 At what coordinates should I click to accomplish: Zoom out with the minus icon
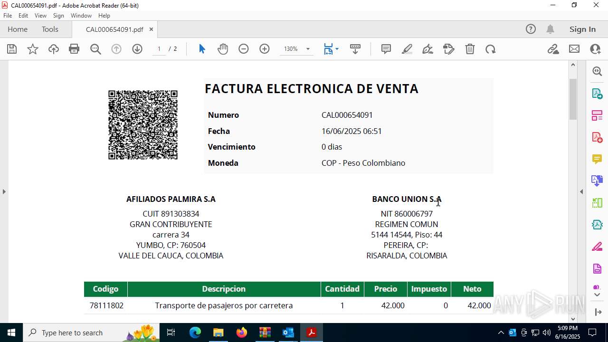[x=244, y=49]
